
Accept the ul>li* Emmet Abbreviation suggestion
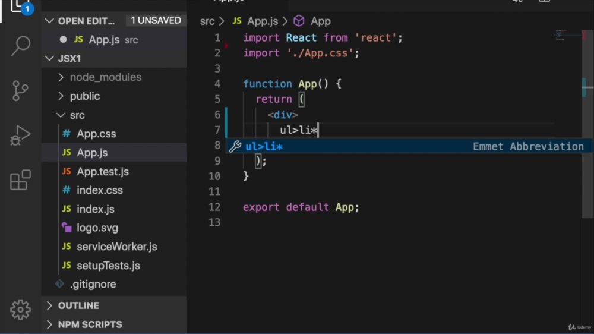tap(409, 146)
